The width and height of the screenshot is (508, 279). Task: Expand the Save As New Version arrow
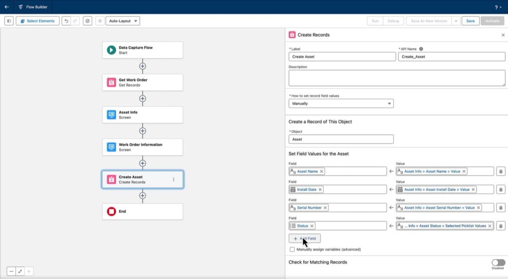tap(456, 21)
